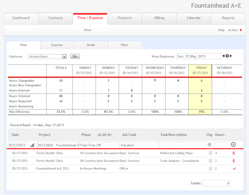The height and width of the screenshot is (195, 249).
Task: Click the Totals field showing 8
Action: click(x=216, y=183)
